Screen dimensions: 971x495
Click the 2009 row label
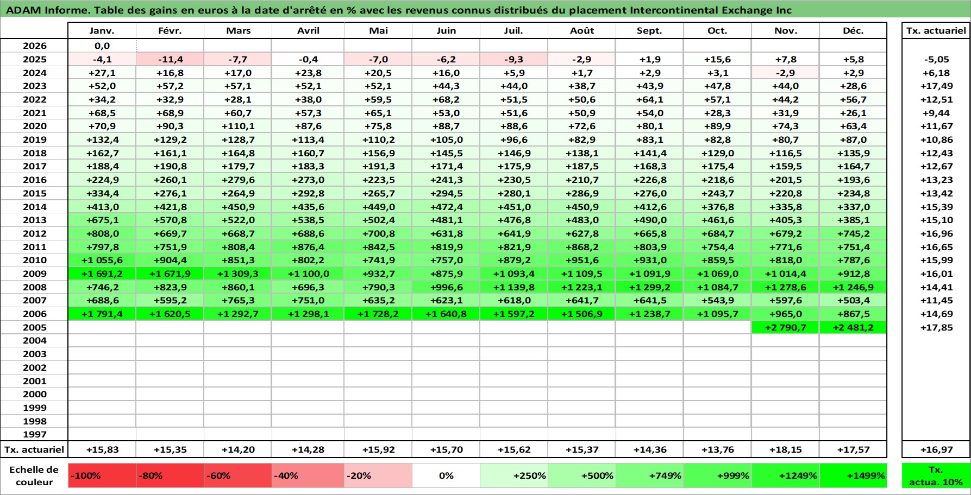(x=34, y=274)
